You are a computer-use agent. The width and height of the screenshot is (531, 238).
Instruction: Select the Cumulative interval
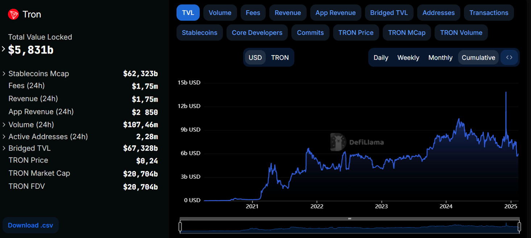coord(478,58)
